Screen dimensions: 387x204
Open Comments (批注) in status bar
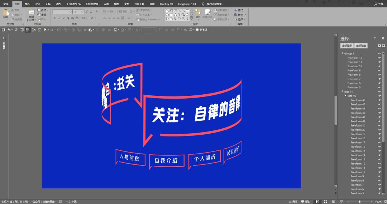pyautogui.click(x=306, y=202)
